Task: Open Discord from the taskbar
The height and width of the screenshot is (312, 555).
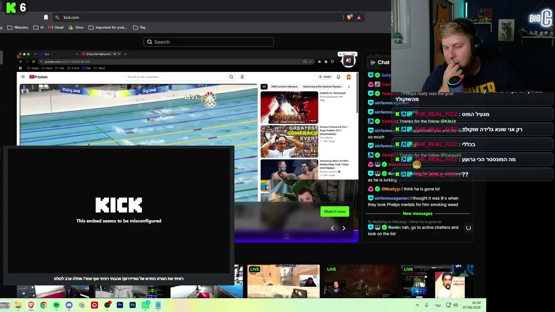Action: tap(69, 305)
